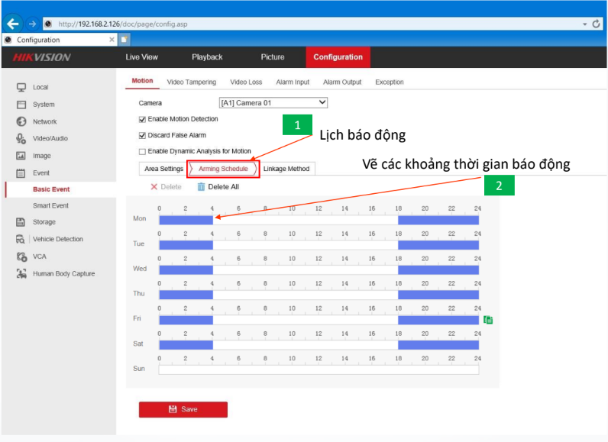Image resolution: width=608 pixels, height=442 pixels.
Task: Click the browser back arrow button
Action: pos(12,24)
